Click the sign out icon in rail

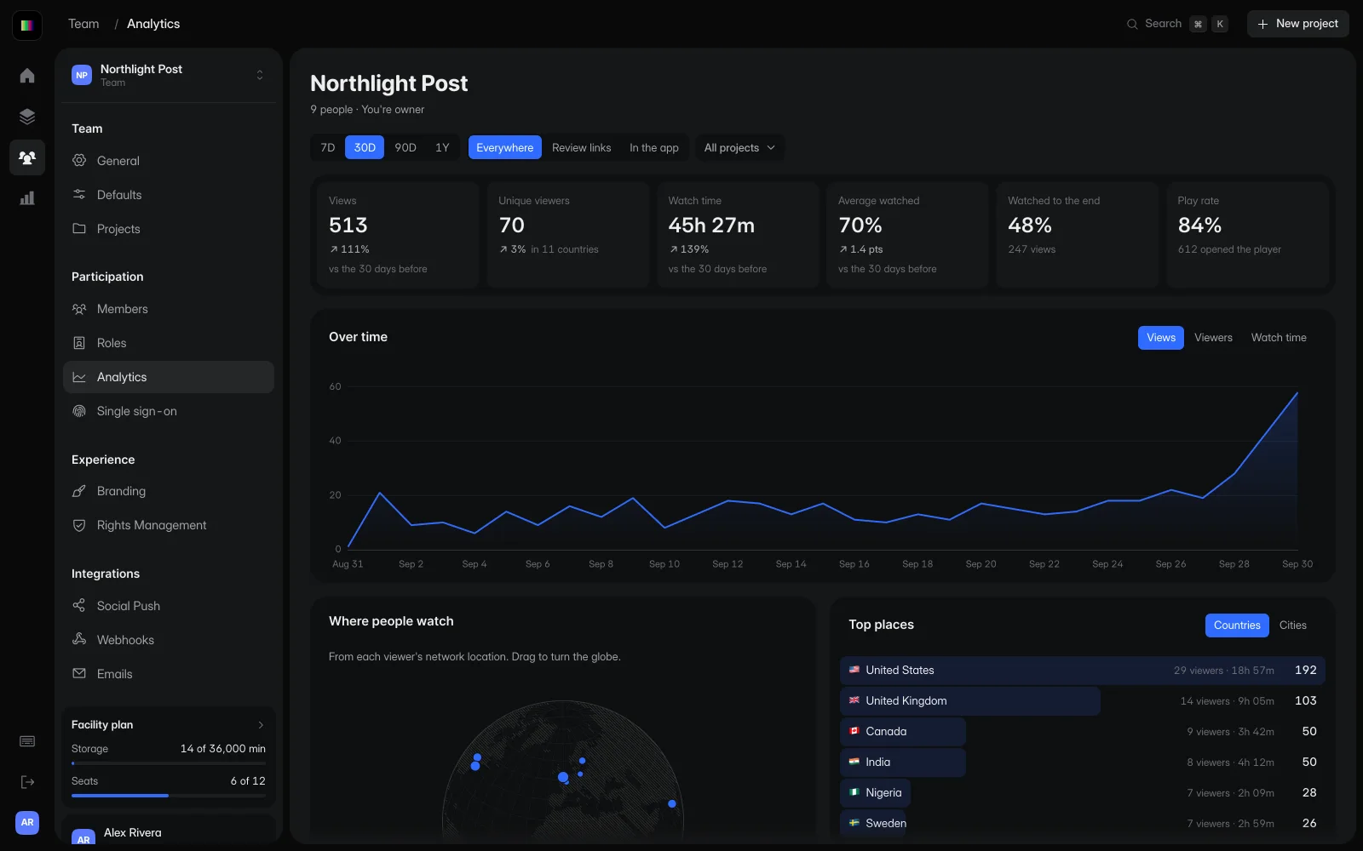coord(27,782)
